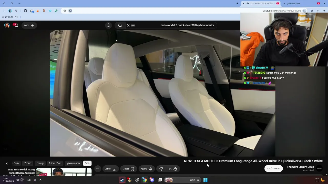Select the "מהחיפוש שלך" filter chip
Image resolution: width=328 pixels, height=184 pixels.
pyautogui.click(x=73, y=163)
